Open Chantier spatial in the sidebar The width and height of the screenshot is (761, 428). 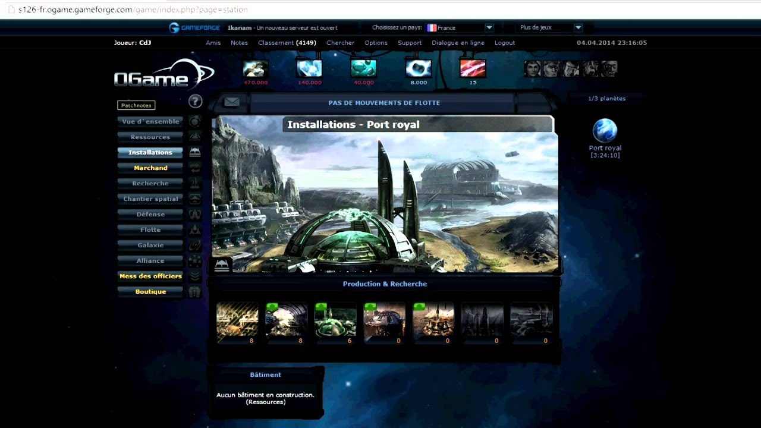150,199
